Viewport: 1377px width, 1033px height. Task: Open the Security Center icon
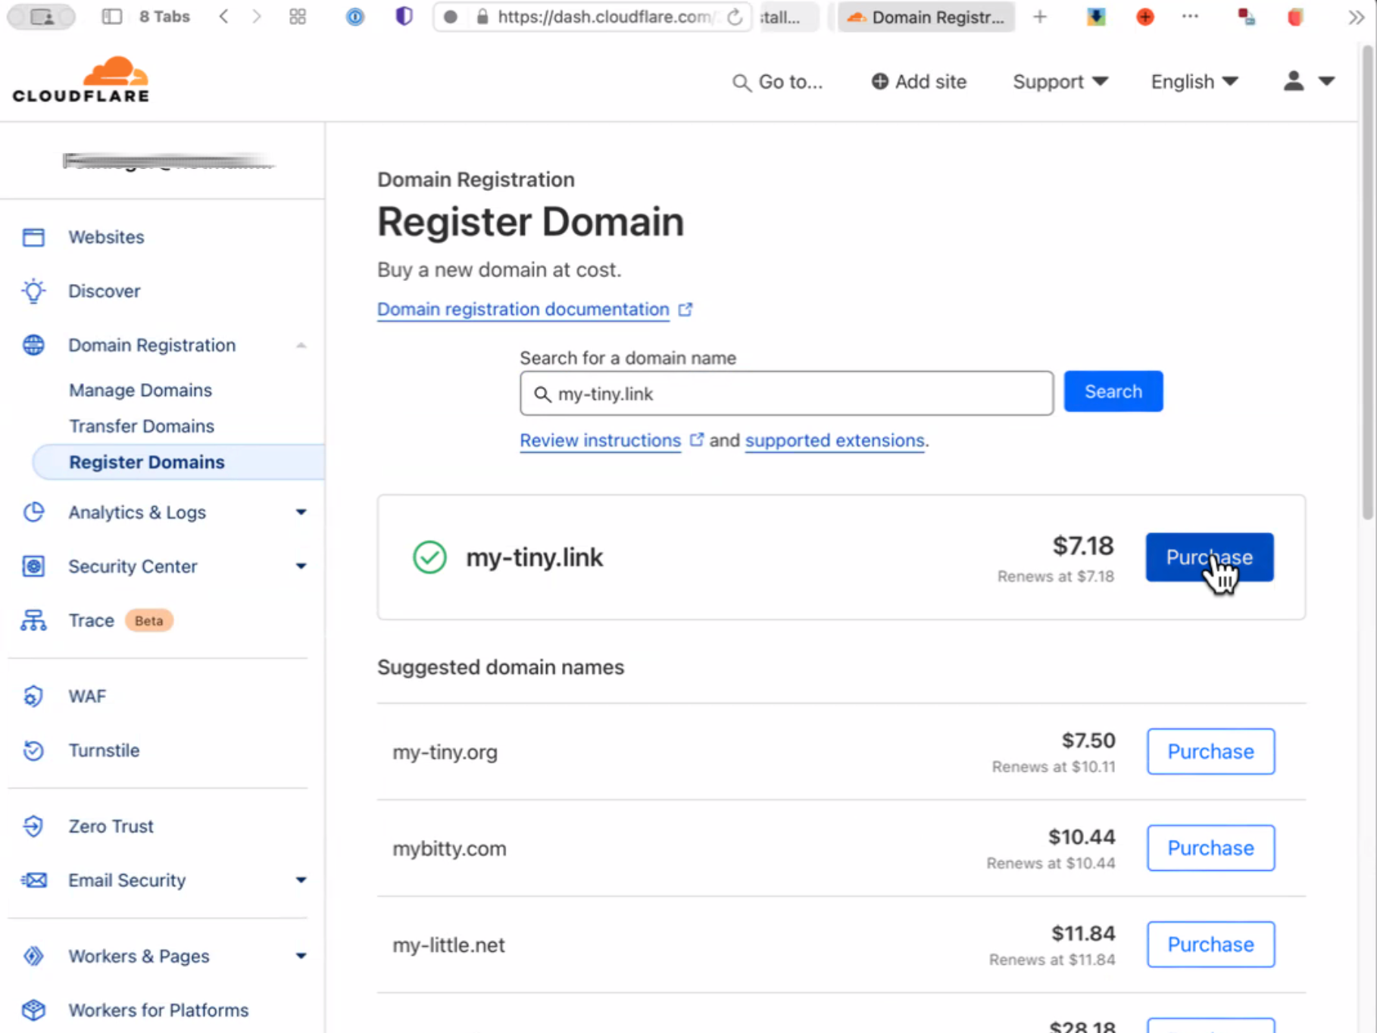tap(33, 566)
